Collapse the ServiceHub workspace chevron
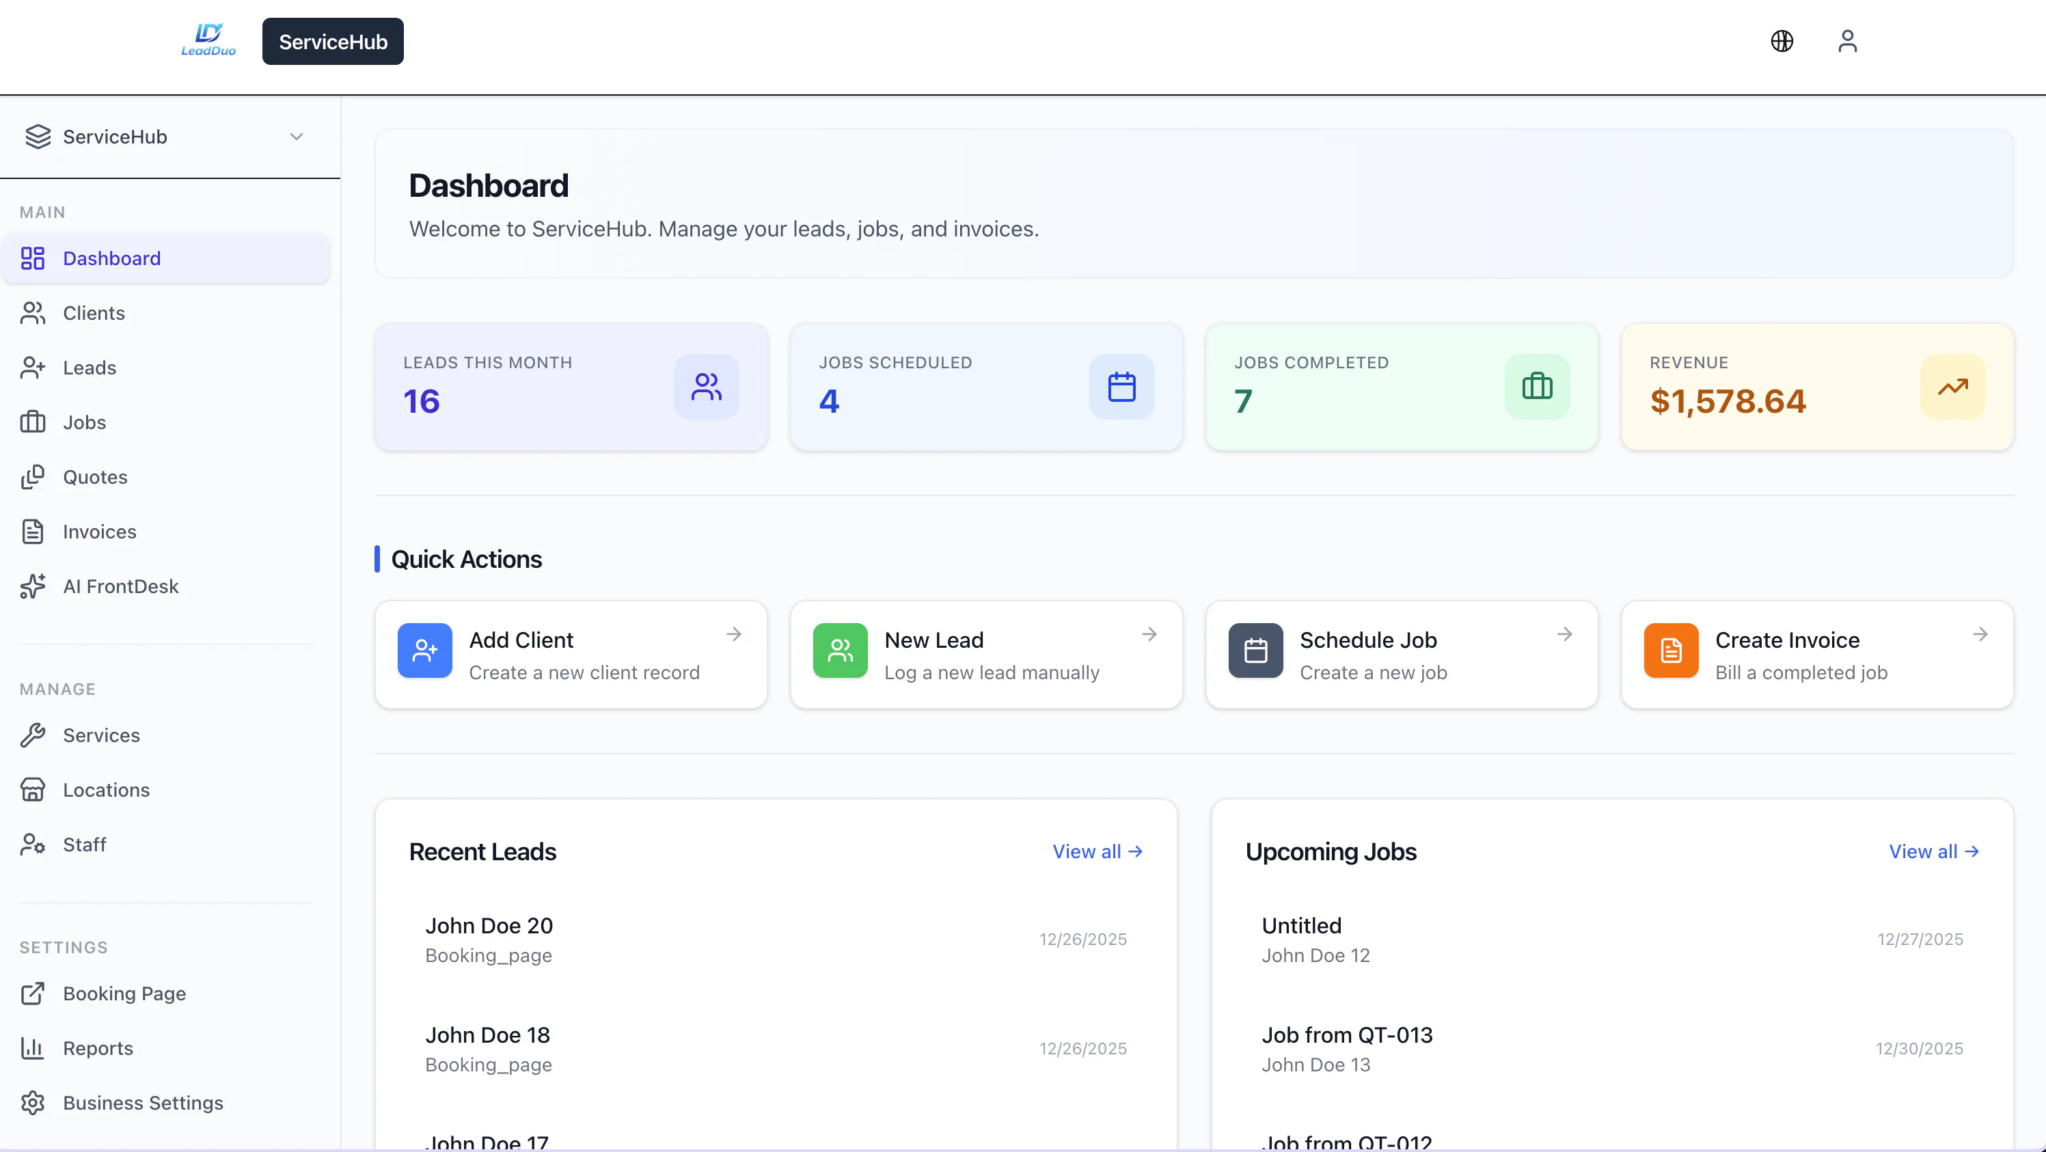The image size is (2046, 1152). click(x=297, y=137)
